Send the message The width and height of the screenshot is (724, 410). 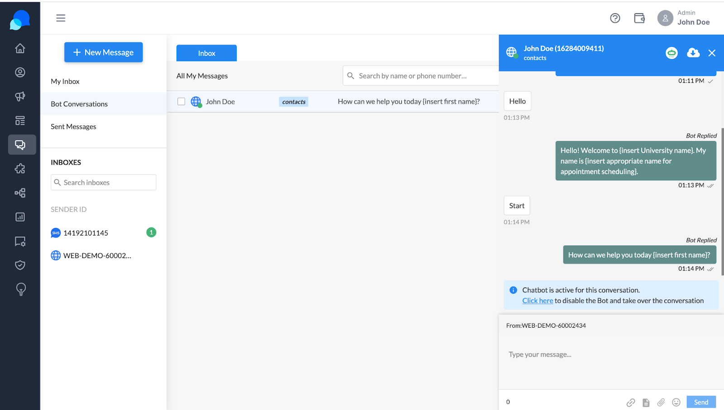click(x=701, y=402)
